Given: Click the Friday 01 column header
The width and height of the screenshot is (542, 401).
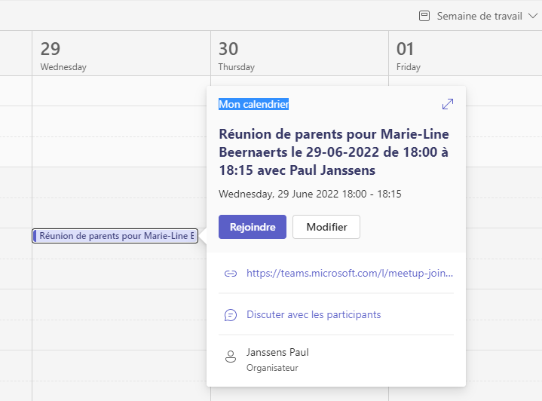Looking at the screenshot, I should click(x=465, y=54).
